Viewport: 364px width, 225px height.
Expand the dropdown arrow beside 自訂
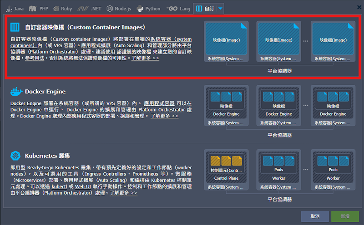click(220, 9)
